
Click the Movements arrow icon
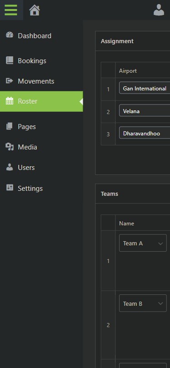coord(10,81)
